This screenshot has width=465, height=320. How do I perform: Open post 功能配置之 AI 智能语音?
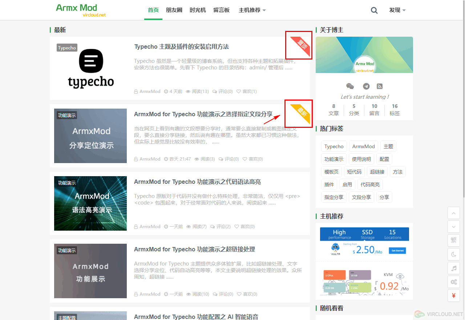[196, 317]
